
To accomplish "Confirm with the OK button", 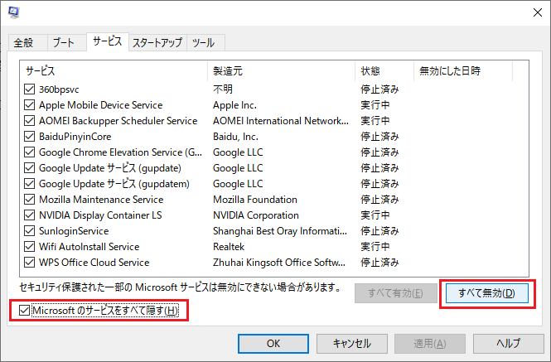I will click(273, 344).
